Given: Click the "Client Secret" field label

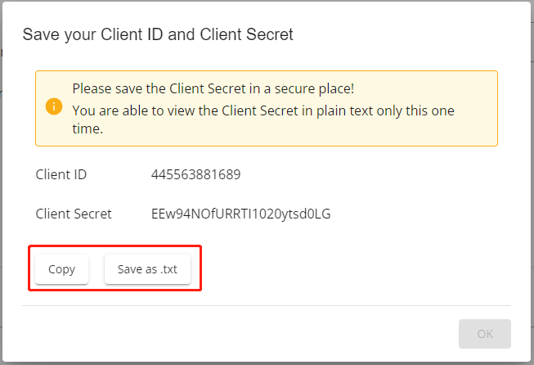Looking at the screenshot, I should tap(74, 214).
